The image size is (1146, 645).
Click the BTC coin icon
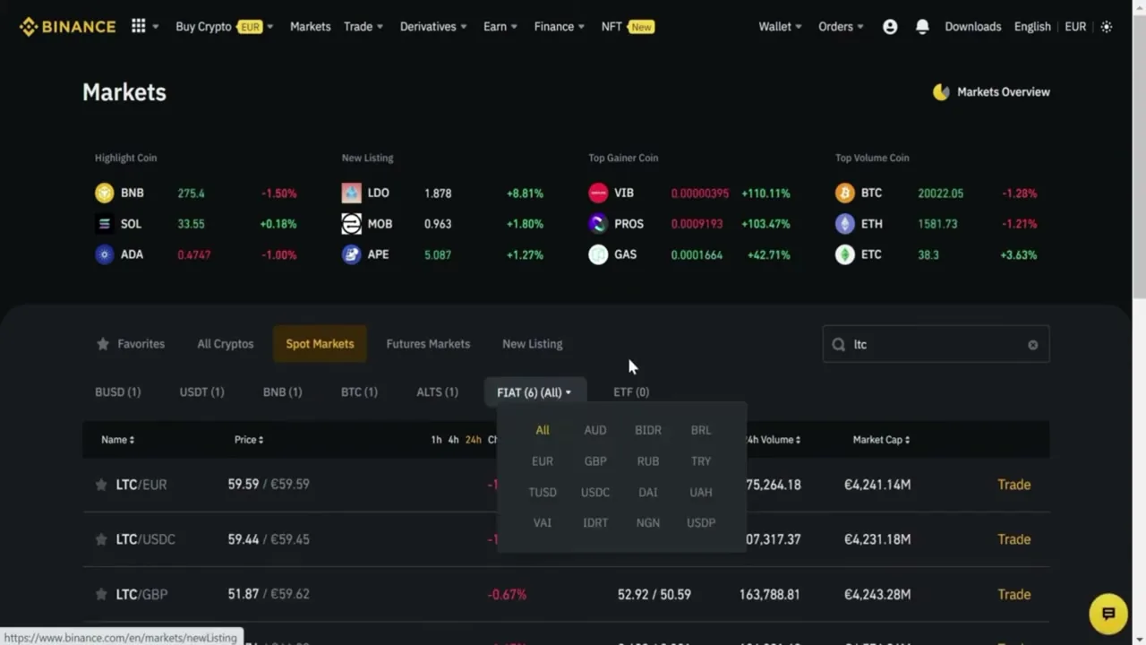click(845, 193)
